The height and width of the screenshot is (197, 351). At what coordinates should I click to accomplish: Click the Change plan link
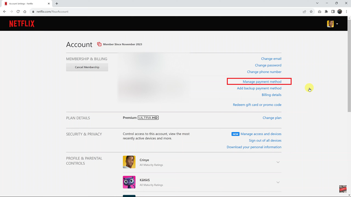tap(272, 118)
